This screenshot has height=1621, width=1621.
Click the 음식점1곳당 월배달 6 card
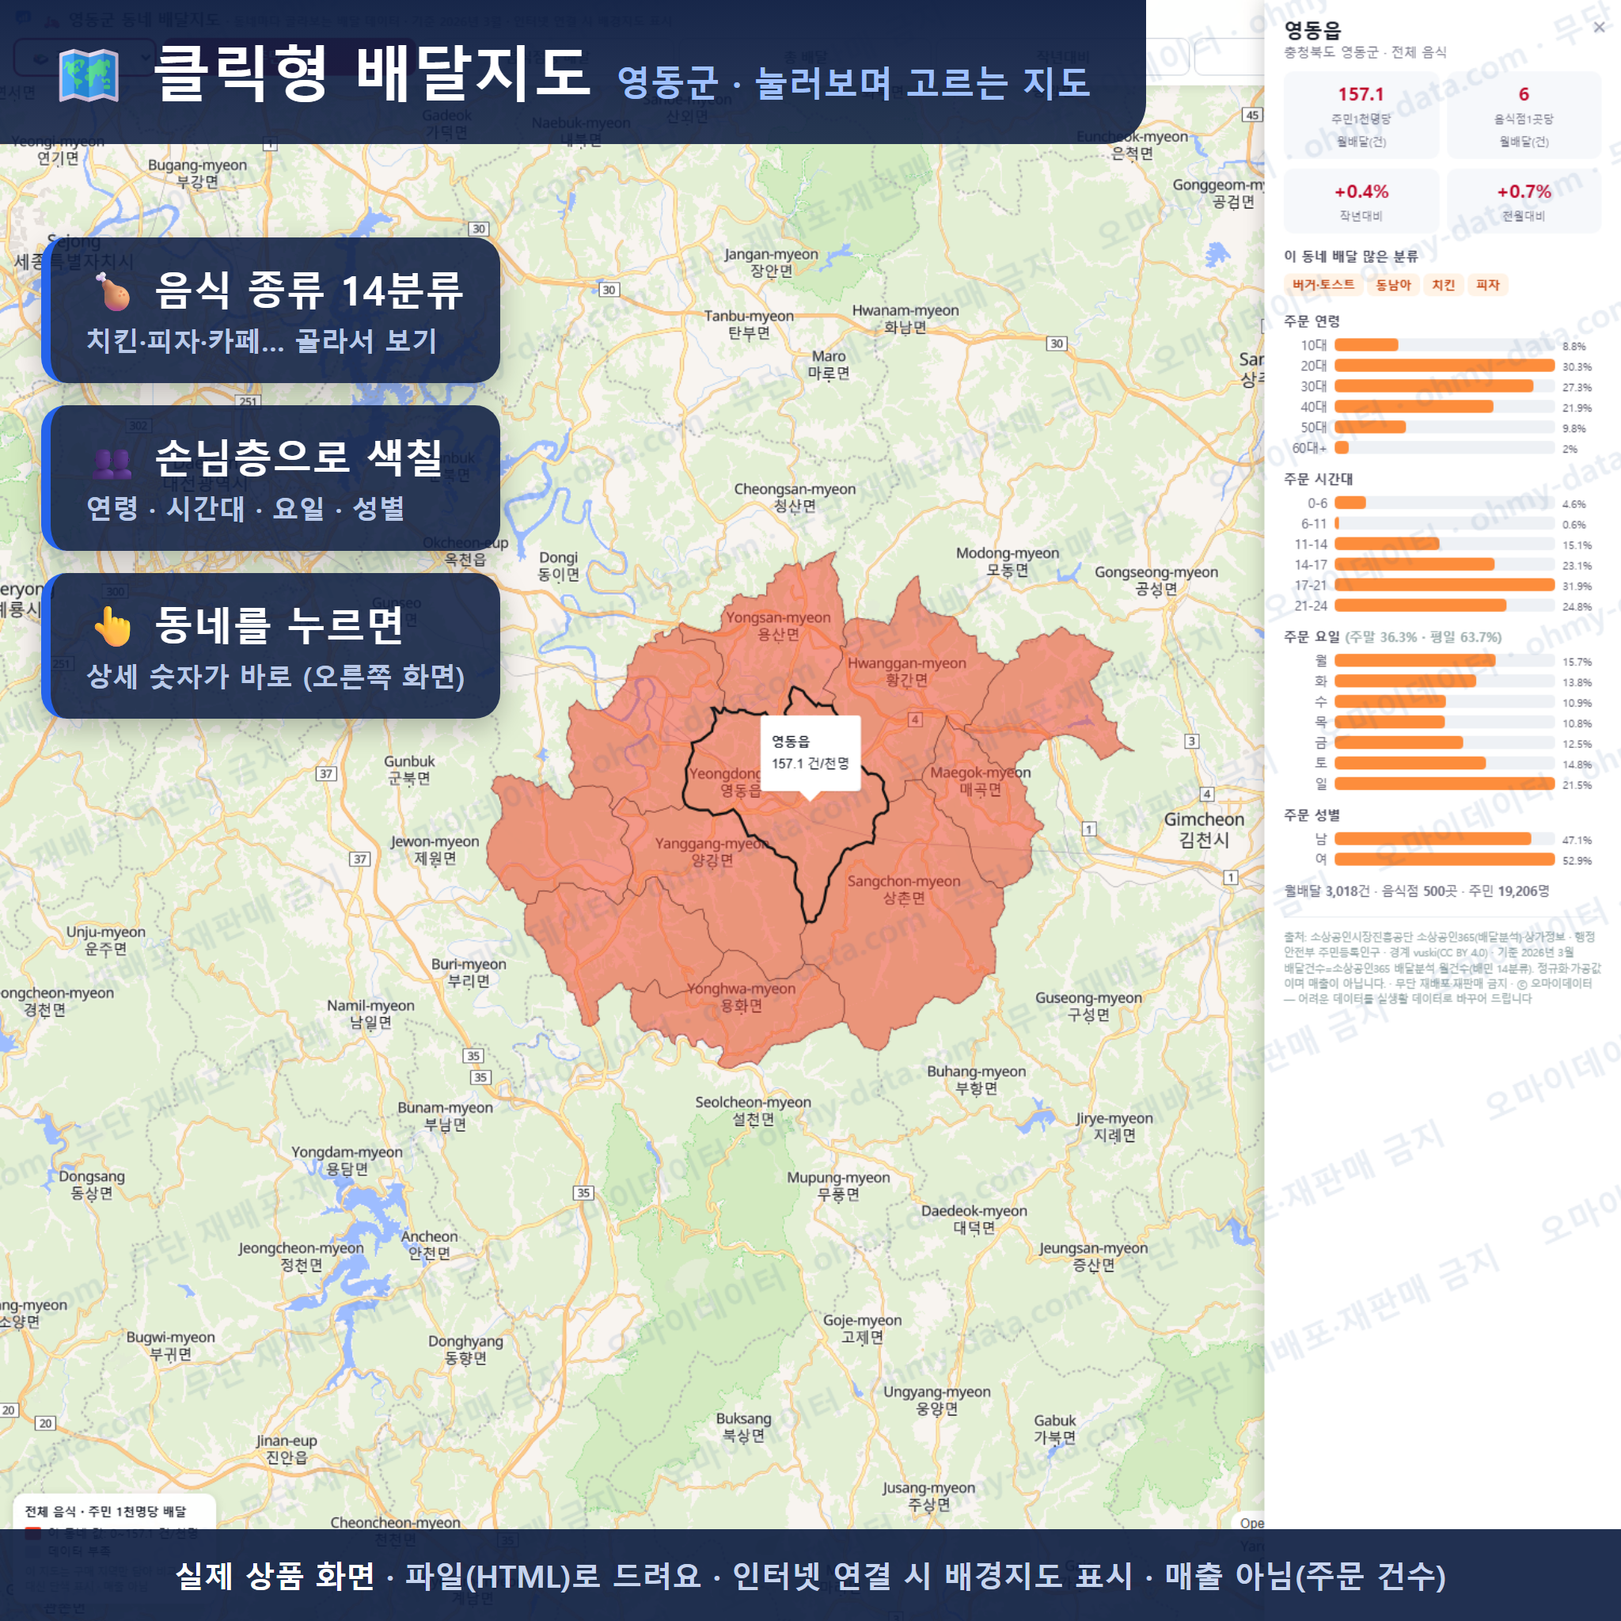[1524, 116]
